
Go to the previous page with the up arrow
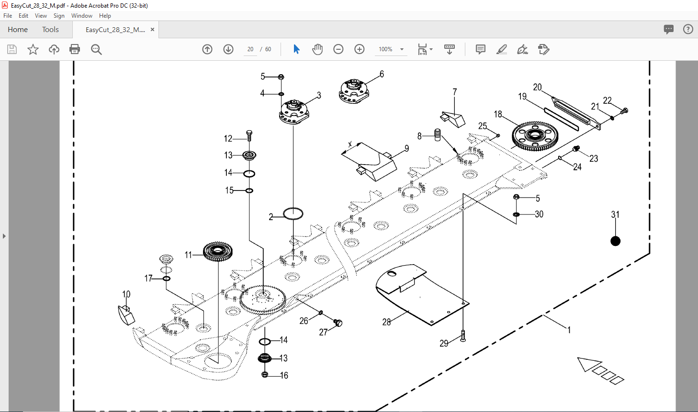coord(207,49)
